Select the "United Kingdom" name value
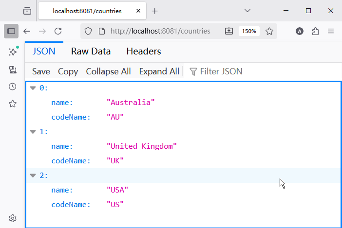This screenshot has width=342, height=228. 142,146
